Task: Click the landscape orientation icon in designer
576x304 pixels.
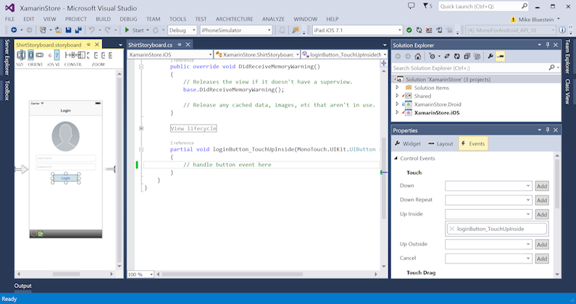Action: point(40,55)
